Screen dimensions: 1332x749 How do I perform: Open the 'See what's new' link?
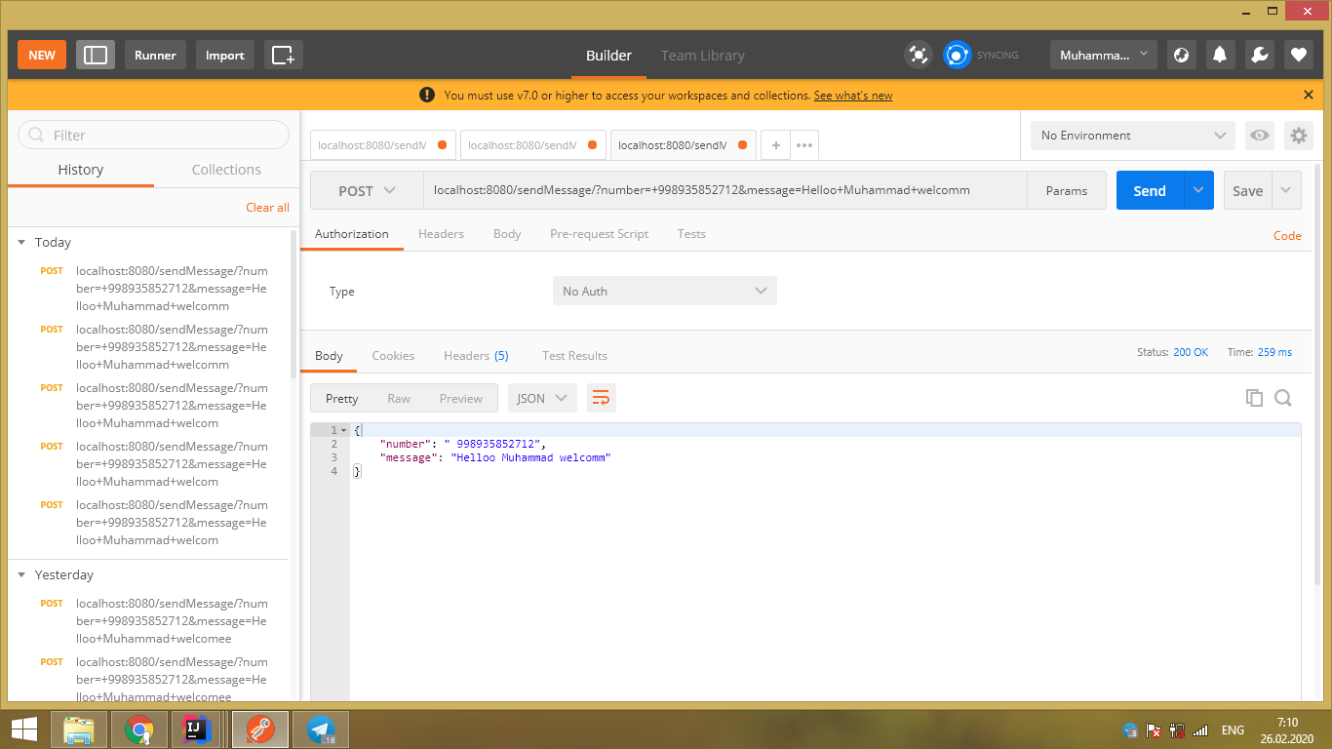pyautogui.click(x=853, y=96)
